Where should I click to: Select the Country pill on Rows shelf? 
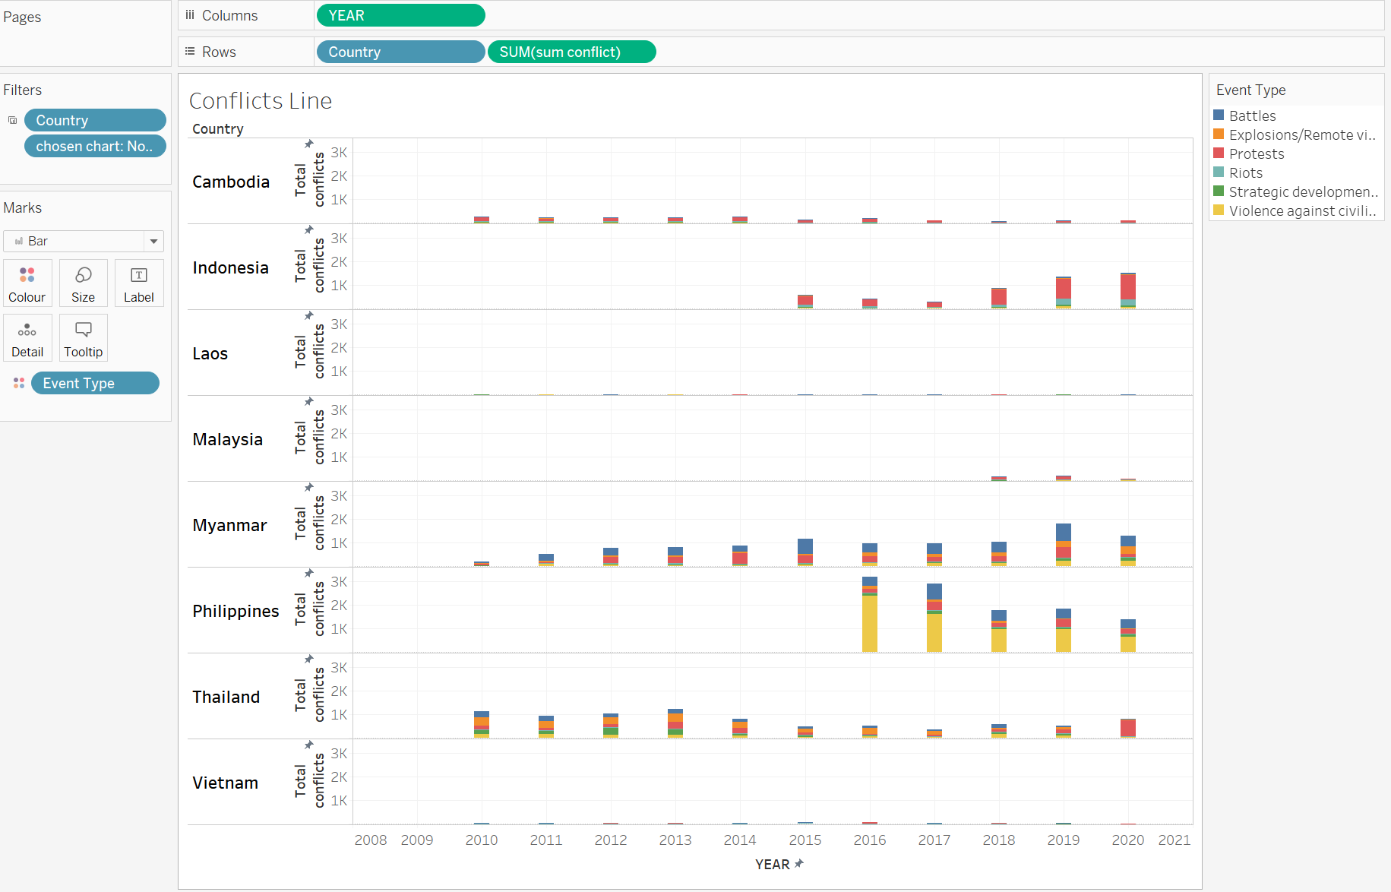pyautogui.click(x=400, y=52)
